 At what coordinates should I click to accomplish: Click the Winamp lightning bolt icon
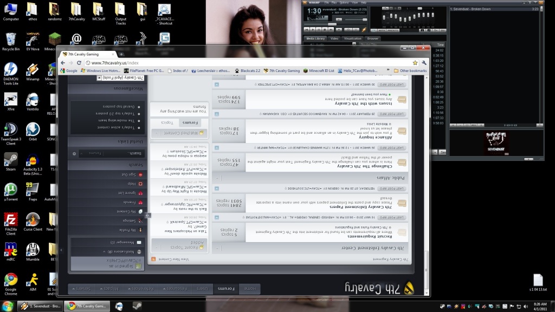coord(364,30)
